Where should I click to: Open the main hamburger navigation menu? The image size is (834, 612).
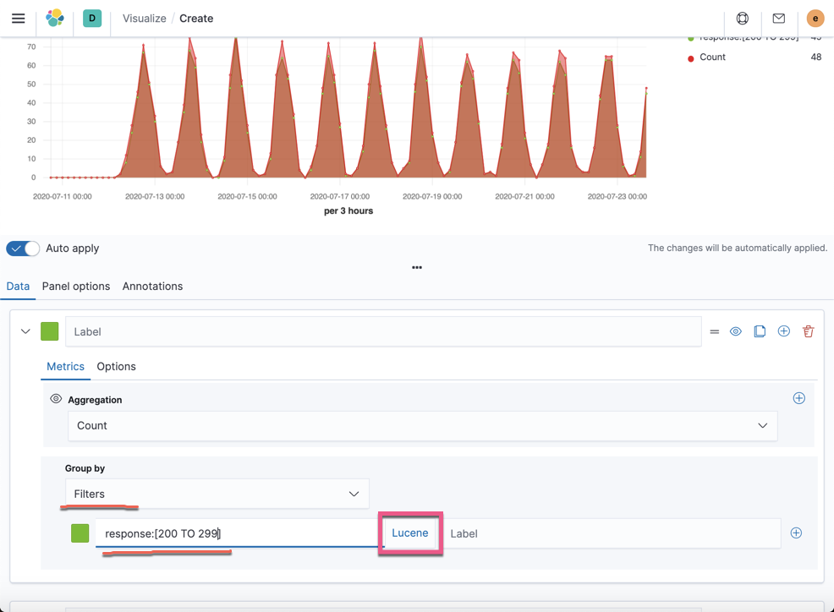click(18, 18)
